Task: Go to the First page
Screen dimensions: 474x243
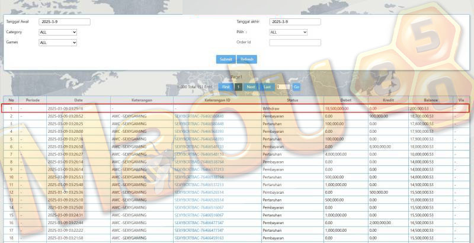Action: (226, 87)
